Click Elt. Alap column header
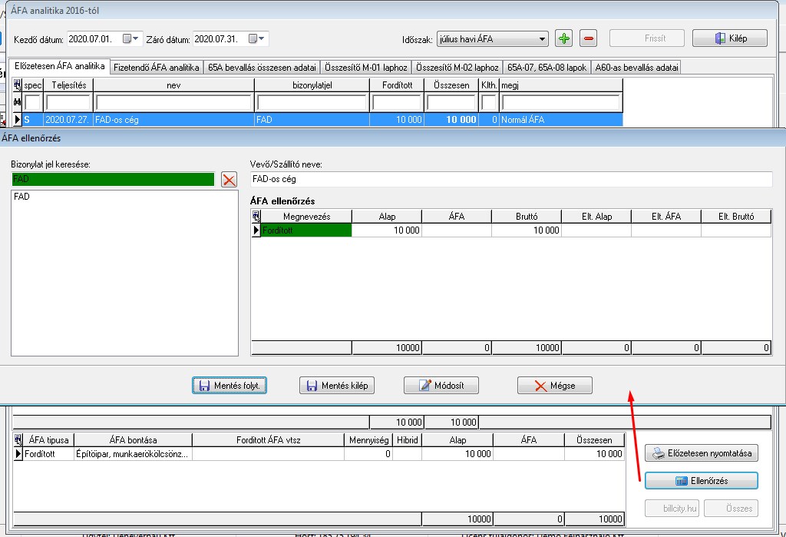 coord(596,217)
